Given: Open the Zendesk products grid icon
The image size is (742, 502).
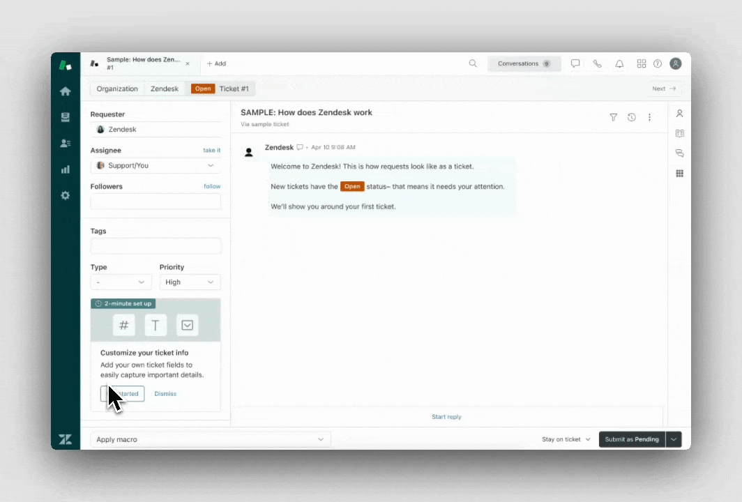Looking at the screenshot, I should pos(641,63).
